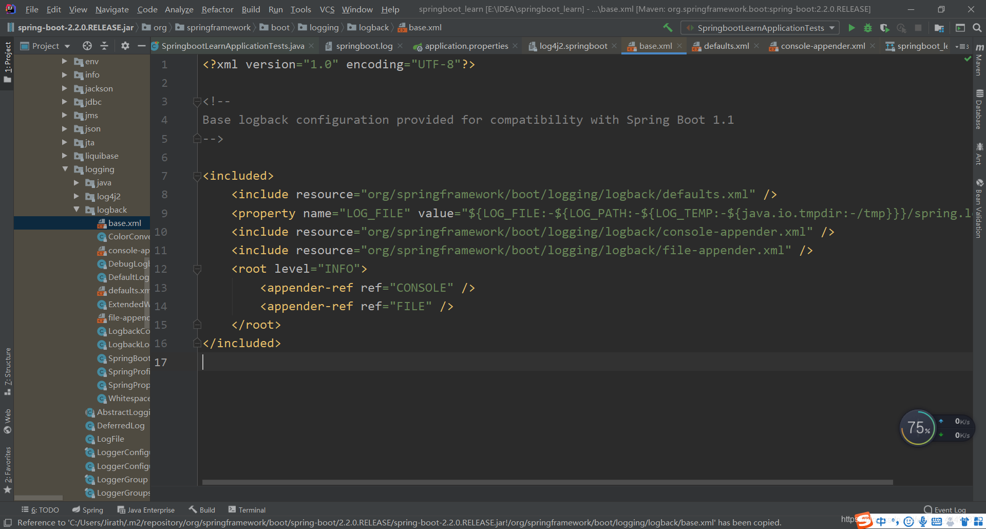Screen dimensions: 986x529
Task: Expand the liquibase package node
Action: click(x=64, y=156)
